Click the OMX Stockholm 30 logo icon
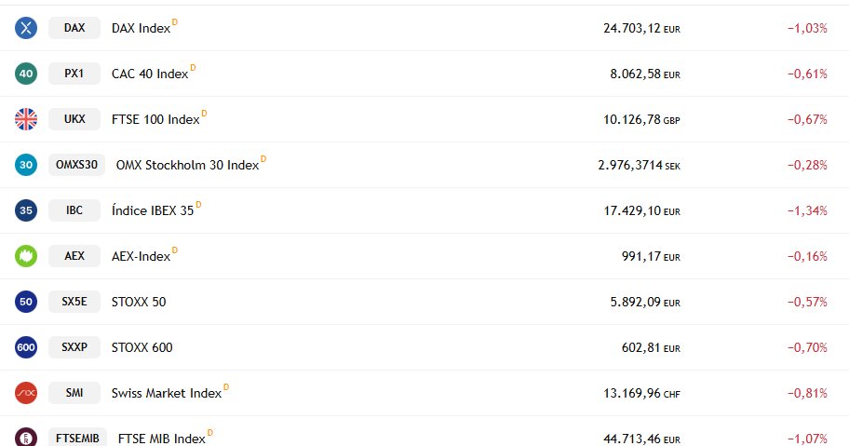This screenshot has height=446, width=849. (26, 165)
